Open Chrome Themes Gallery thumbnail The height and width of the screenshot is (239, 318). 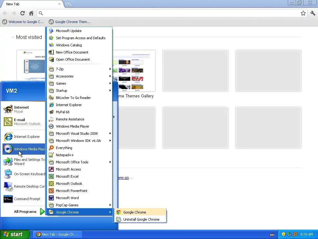tap(134, 71)
